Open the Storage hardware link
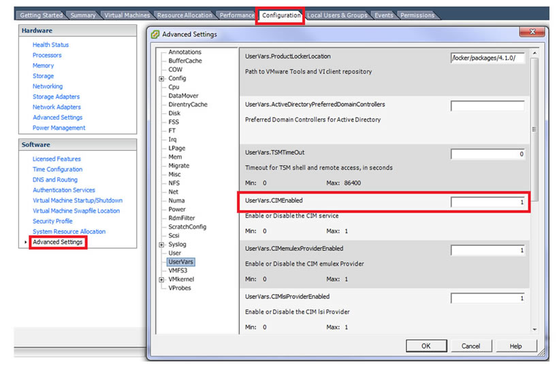The image size is (559, 371). pos(43,76)
